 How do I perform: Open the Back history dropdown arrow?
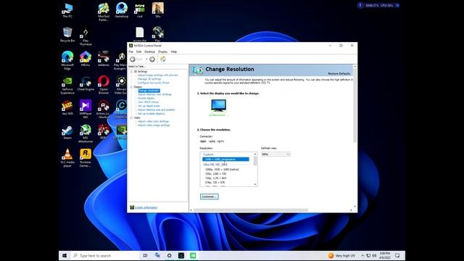(x=146, y=59)
